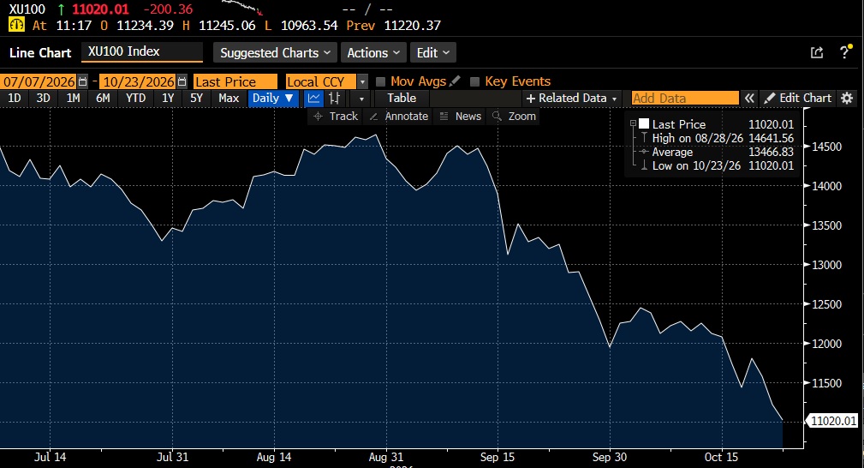Select the line chart type icon

(x=313, y=99)
